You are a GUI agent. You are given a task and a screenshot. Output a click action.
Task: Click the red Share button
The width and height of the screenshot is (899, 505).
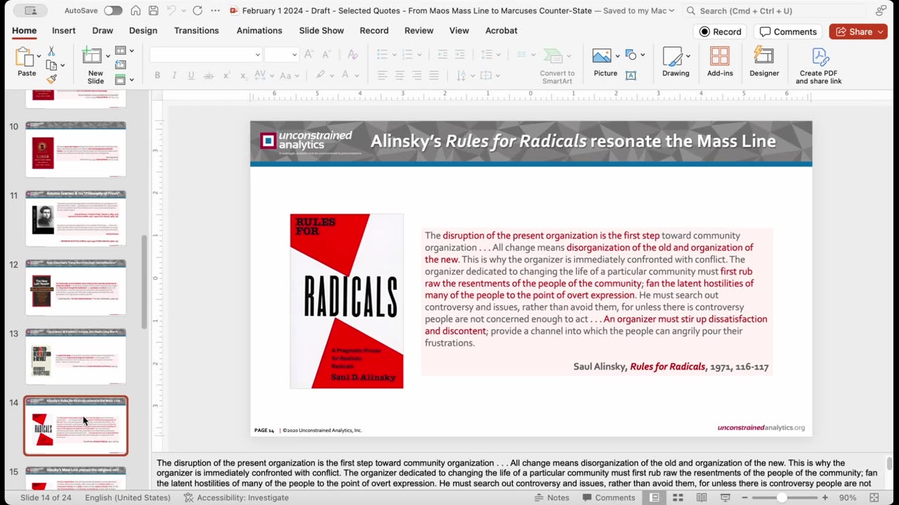pyautogui.click(x=858, y=32)
